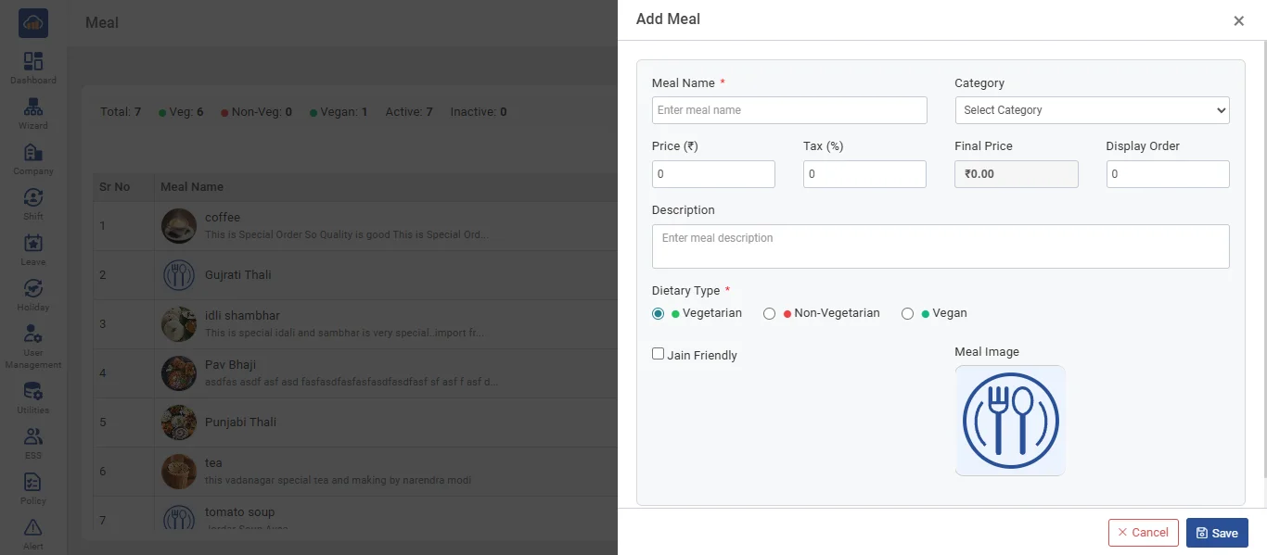Click the idli shambhar meal name
Image resolution: width=1267 pixels, height=555 pixels.
click(x=242, y=316)
